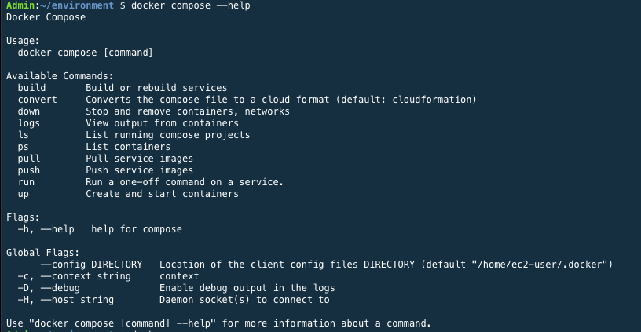The height and width of the screenshot is (332, 641).
Task: Click the '--host string' flag text
Action: point(77,300)
